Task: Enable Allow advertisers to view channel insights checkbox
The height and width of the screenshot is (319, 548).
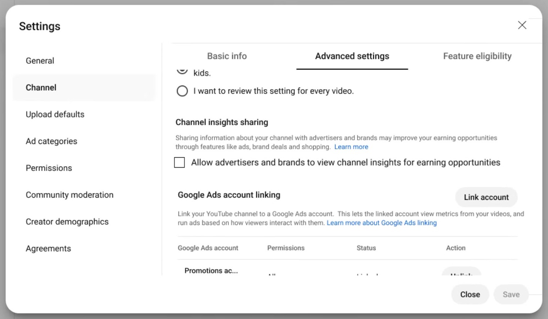Action: (x=180, y=162)
